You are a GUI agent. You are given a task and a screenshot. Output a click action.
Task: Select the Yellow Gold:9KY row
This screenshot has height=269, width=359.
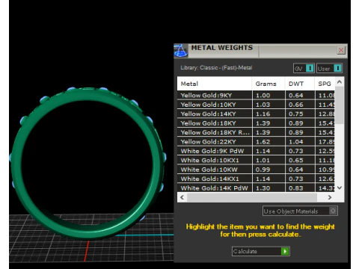tap(256, 96)
